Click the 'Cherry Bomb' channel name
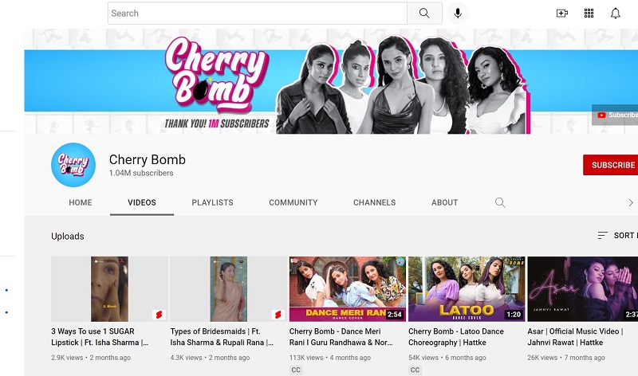The height and width of the screenshot is (376, 638). coord(148,159)
